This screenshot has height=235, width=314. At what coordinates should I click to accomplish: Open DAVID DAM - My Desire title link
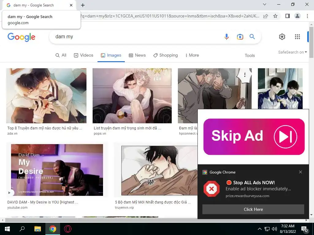pos(43,202)
